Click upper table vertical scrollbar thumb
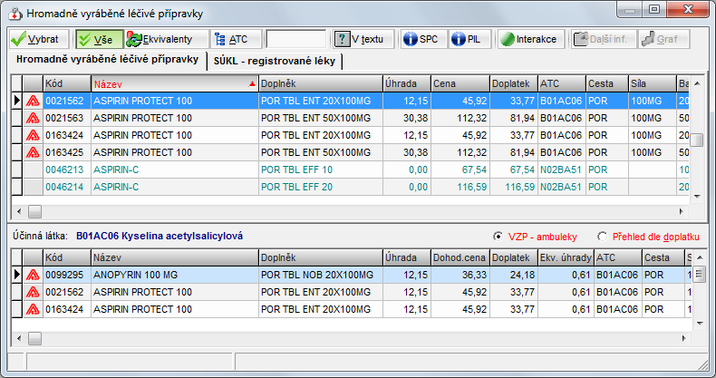 697,140
